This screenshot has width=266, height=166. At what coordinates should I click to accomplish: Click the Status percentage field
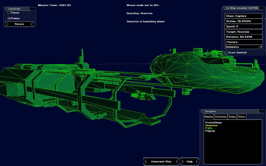click(243, 21)
